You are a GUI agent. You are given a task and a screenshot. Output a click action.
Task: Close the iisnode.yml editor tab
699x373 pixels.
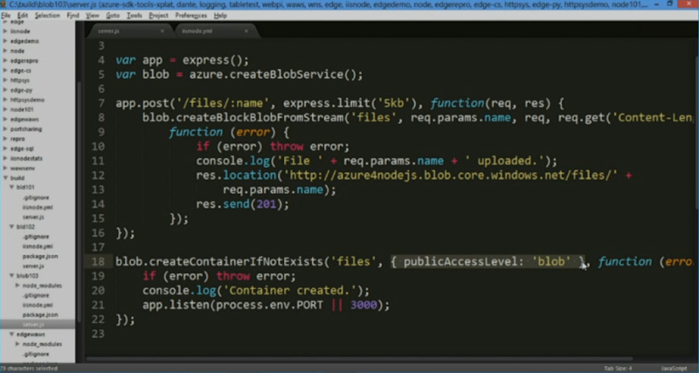point(246,31)
